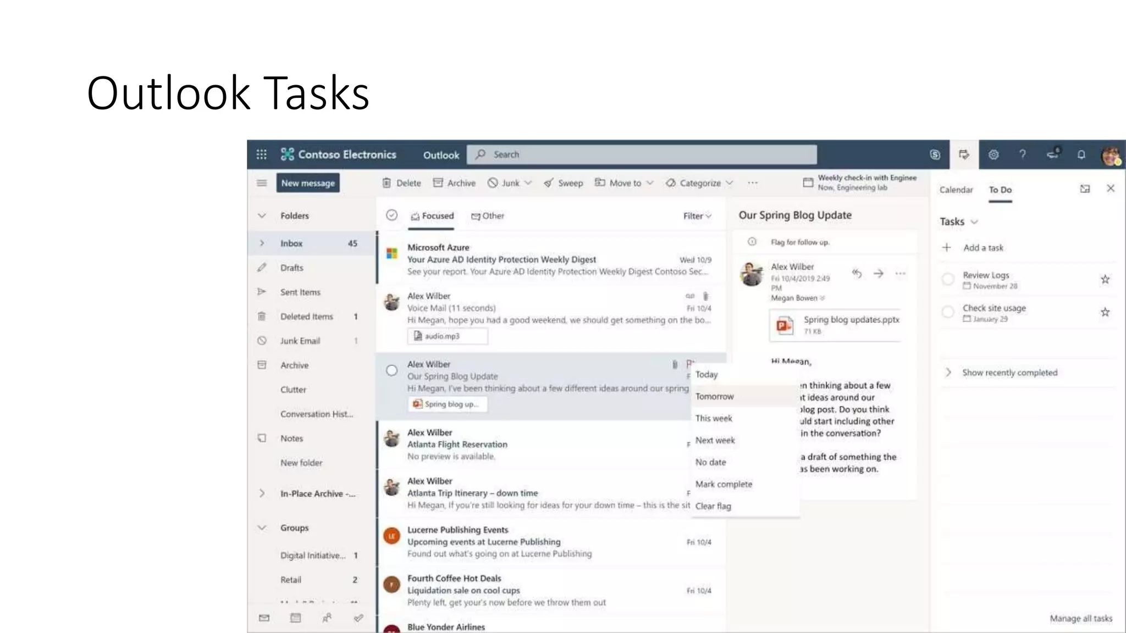Image resolution: width=1126 pixels, height=633 pixels.
Task: Click the Sweep toolbar button
Action: pos(563,183)
